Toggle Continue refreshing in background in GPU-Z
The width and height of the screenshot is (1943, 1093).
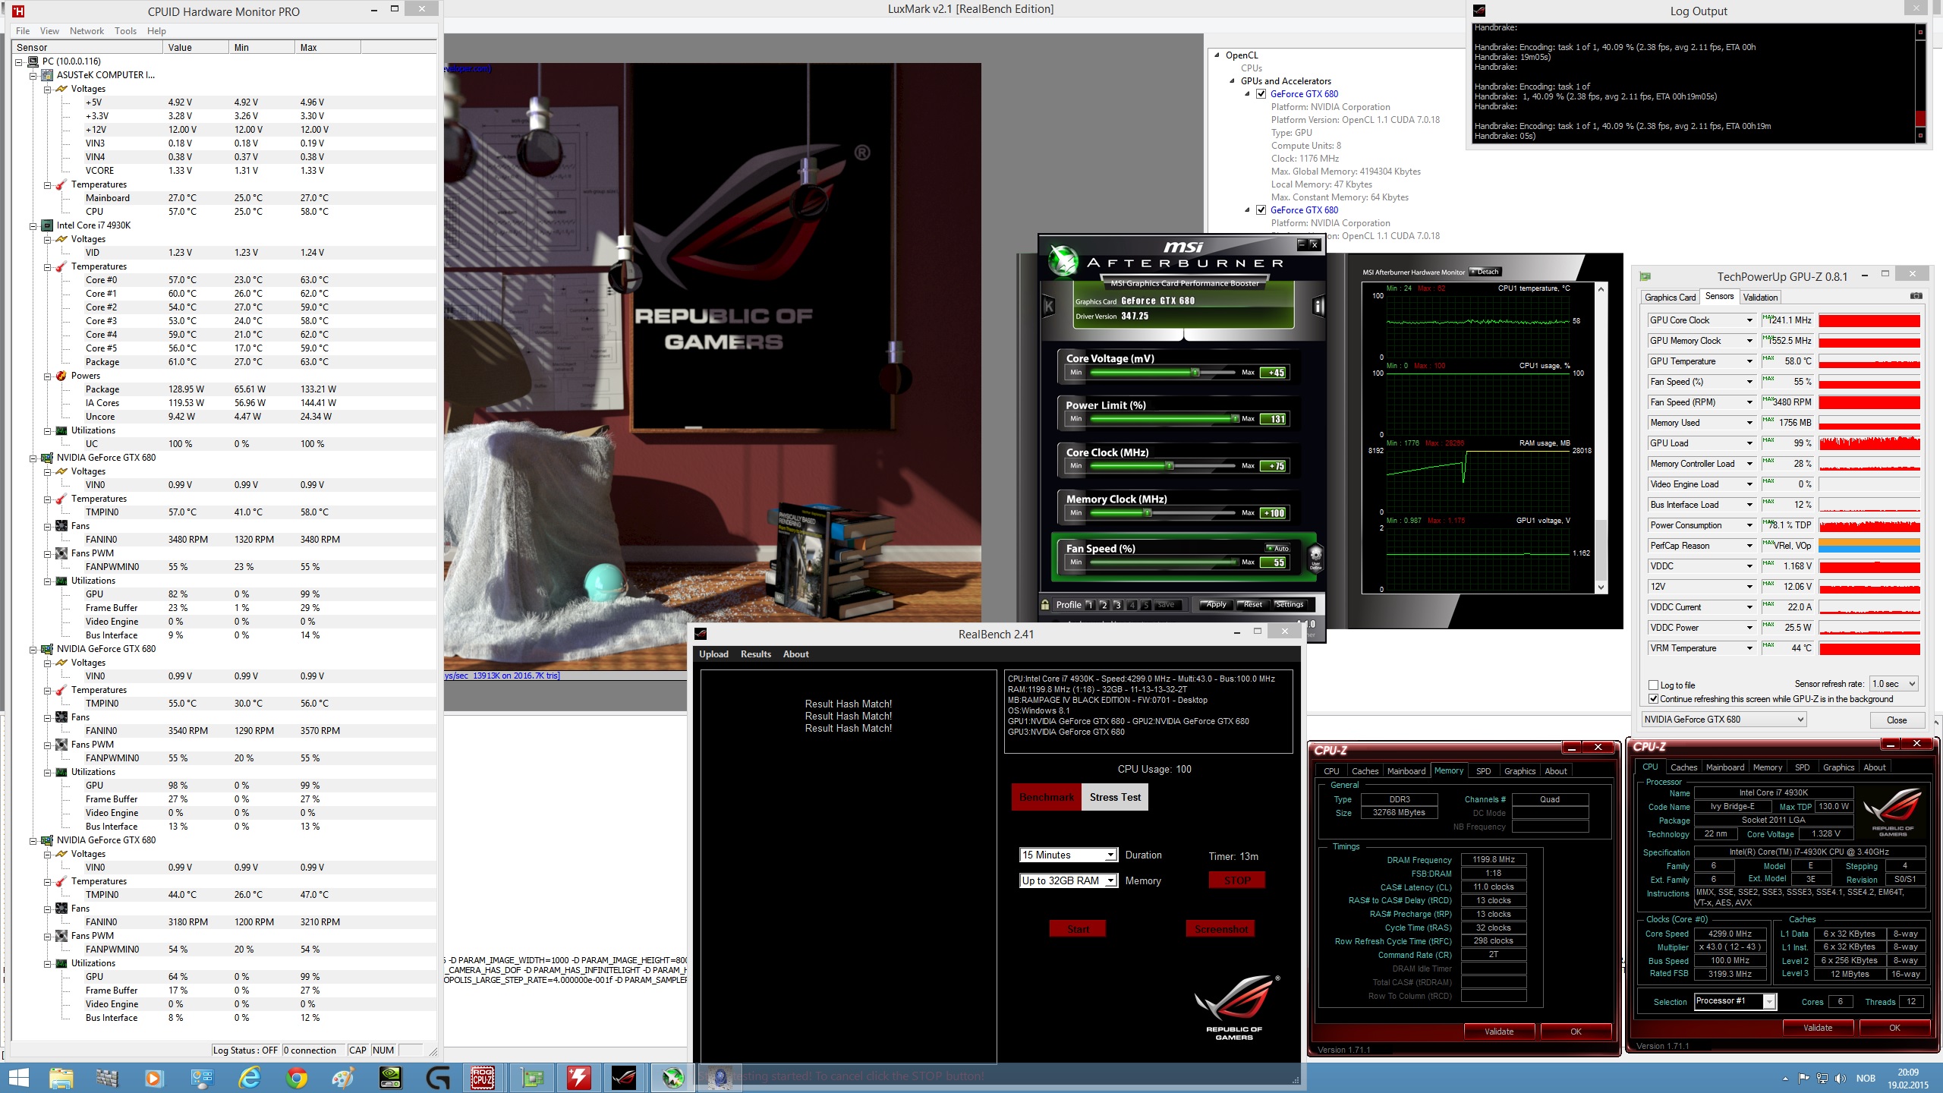[1654, 699]
